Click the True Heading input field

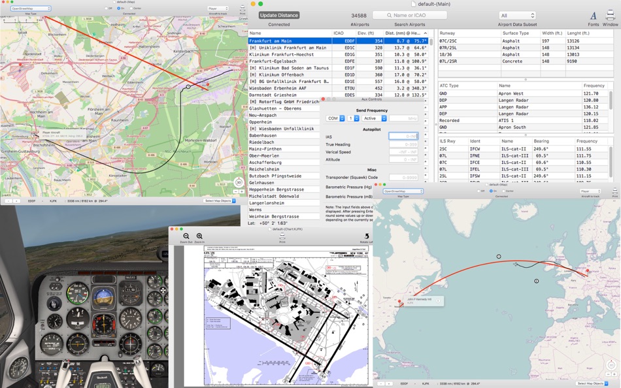pyautogui.click(x=403, y=144)
